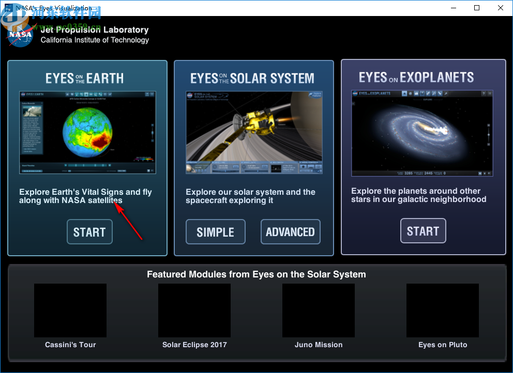Viewport: 513px width, 373px height.
Task: Click the question-mark help icon in the Exoplanets preview
Action: [x=484, y=94]
